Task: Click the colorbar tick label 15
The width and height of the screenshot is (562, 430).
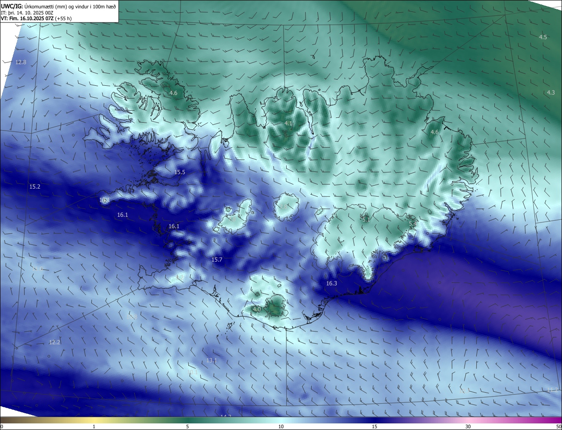Action: click(375, 427)
